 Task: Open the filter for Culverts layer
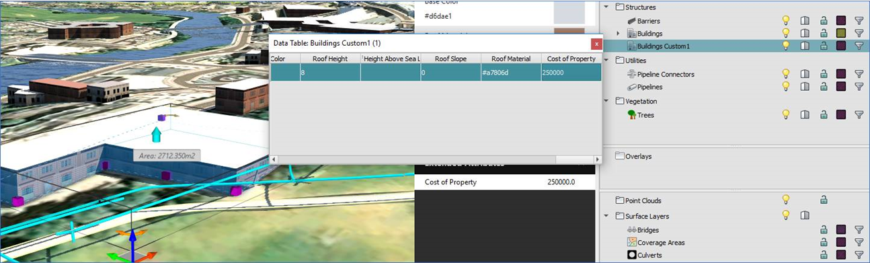pyautogui.click(x=859, y=255)
